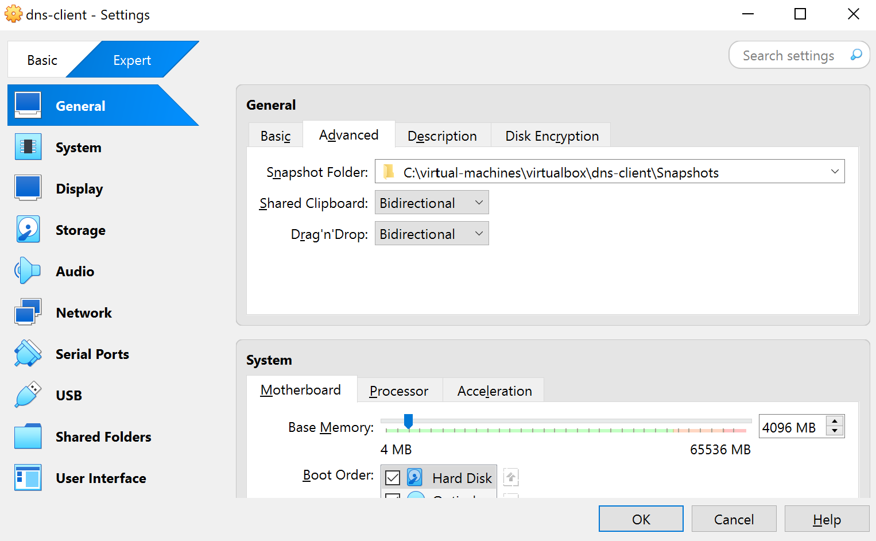Switch to Basic settings mode

point(42,60)
